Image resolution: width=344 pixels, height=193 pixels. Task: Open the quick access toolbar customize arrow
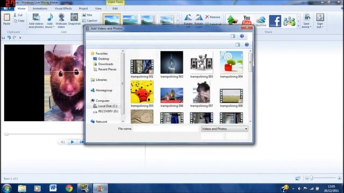[x=20, y=38]
